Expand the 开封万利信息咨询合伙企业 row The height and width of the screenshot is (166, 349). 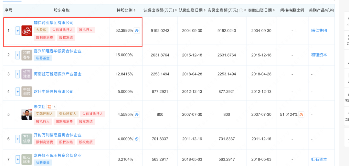(x=18, y=139)
